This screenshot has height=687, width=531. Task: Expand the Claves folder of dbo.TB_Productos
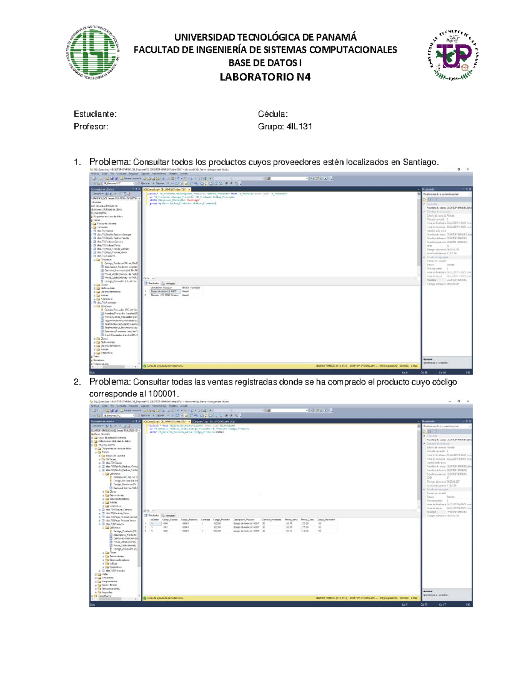point(94,285)
